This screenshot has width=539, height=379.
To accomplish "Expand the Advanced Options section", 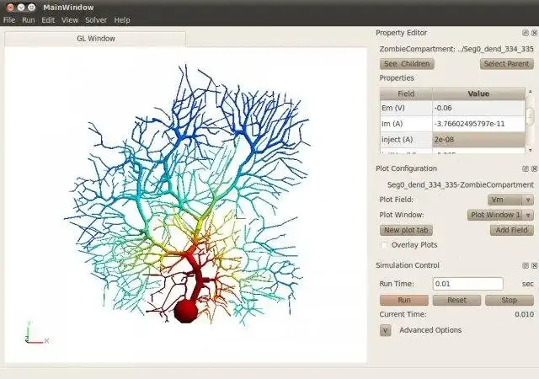I will click(x=386, y=330).
